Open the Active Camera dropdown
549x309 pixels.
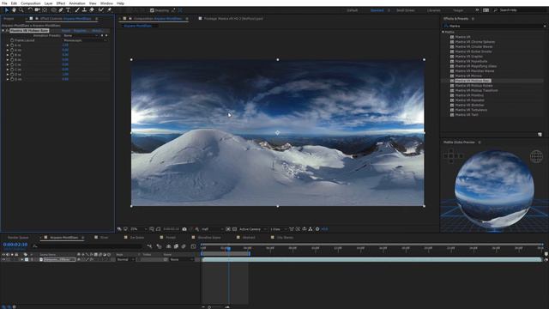click(252, 229)
